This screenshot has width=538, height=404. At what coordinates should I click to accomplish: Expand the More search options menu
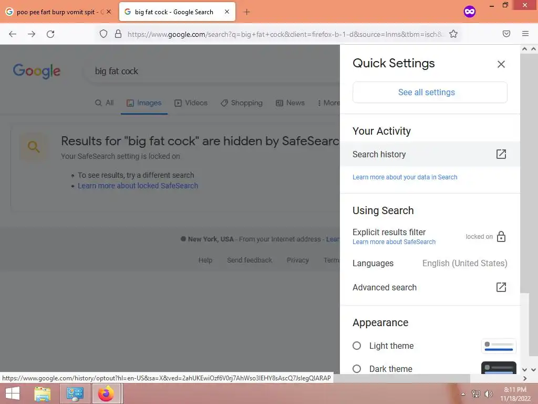click(x=329, y=103)
